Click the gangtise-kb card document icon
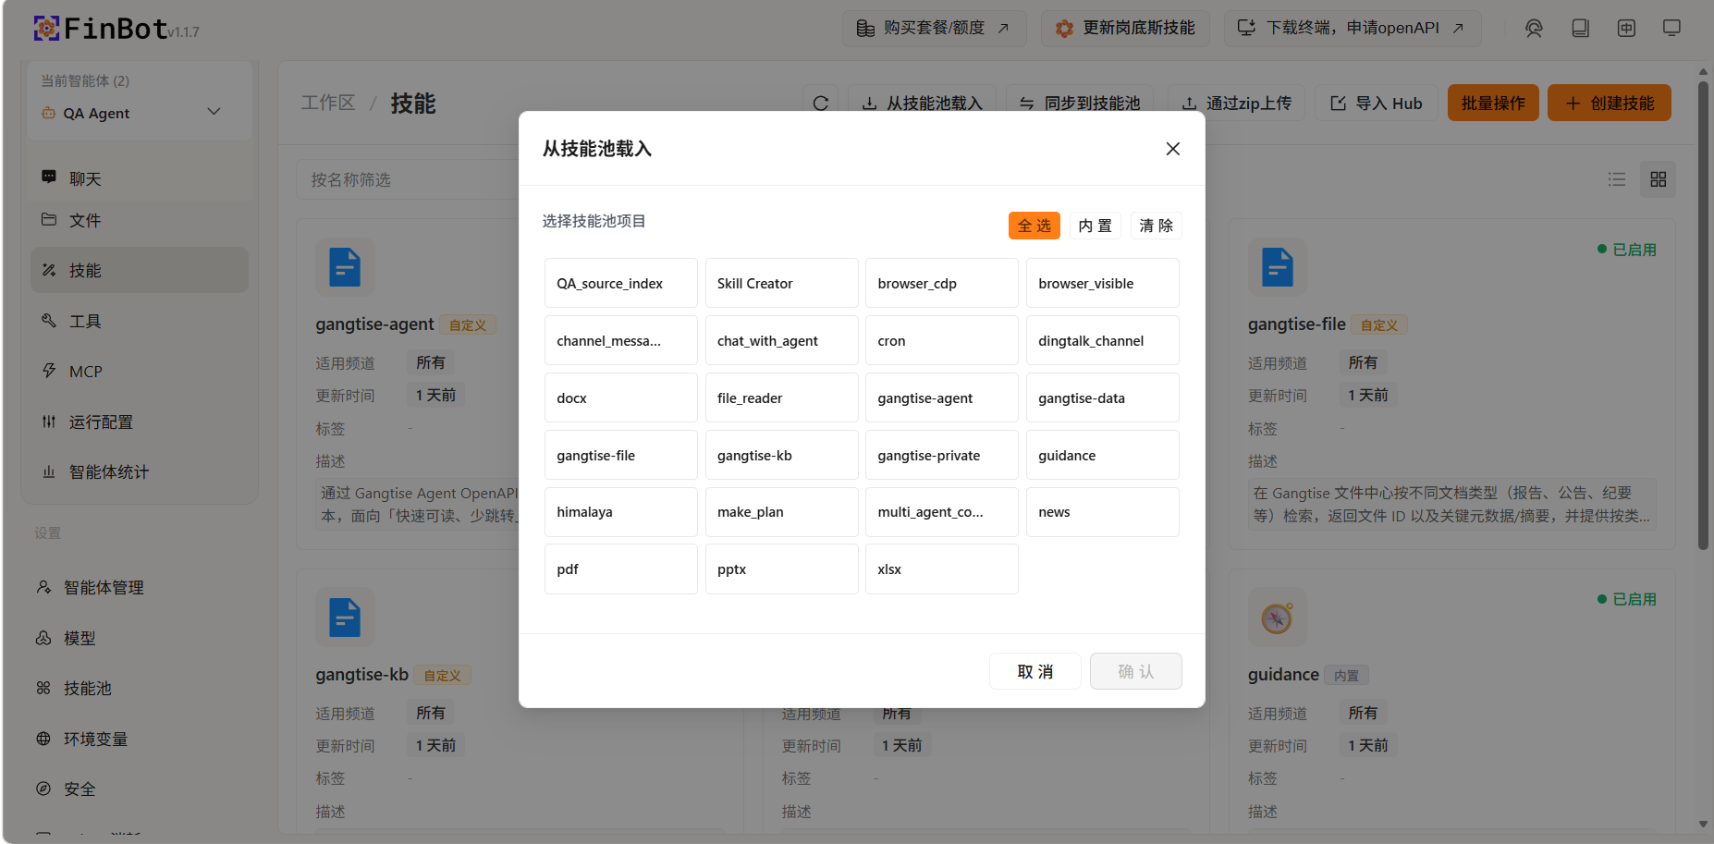This screenshot has width=1714, height=844. [345, 618]
